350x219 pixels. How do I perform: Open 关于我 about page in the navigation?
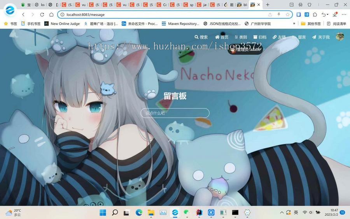(321, 37)
